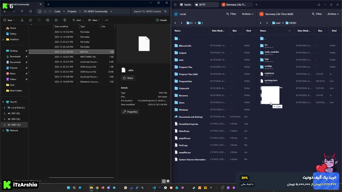This screenshot has width=342, height=192.
Task: Click the Share button in details pane
Action: 128,78
